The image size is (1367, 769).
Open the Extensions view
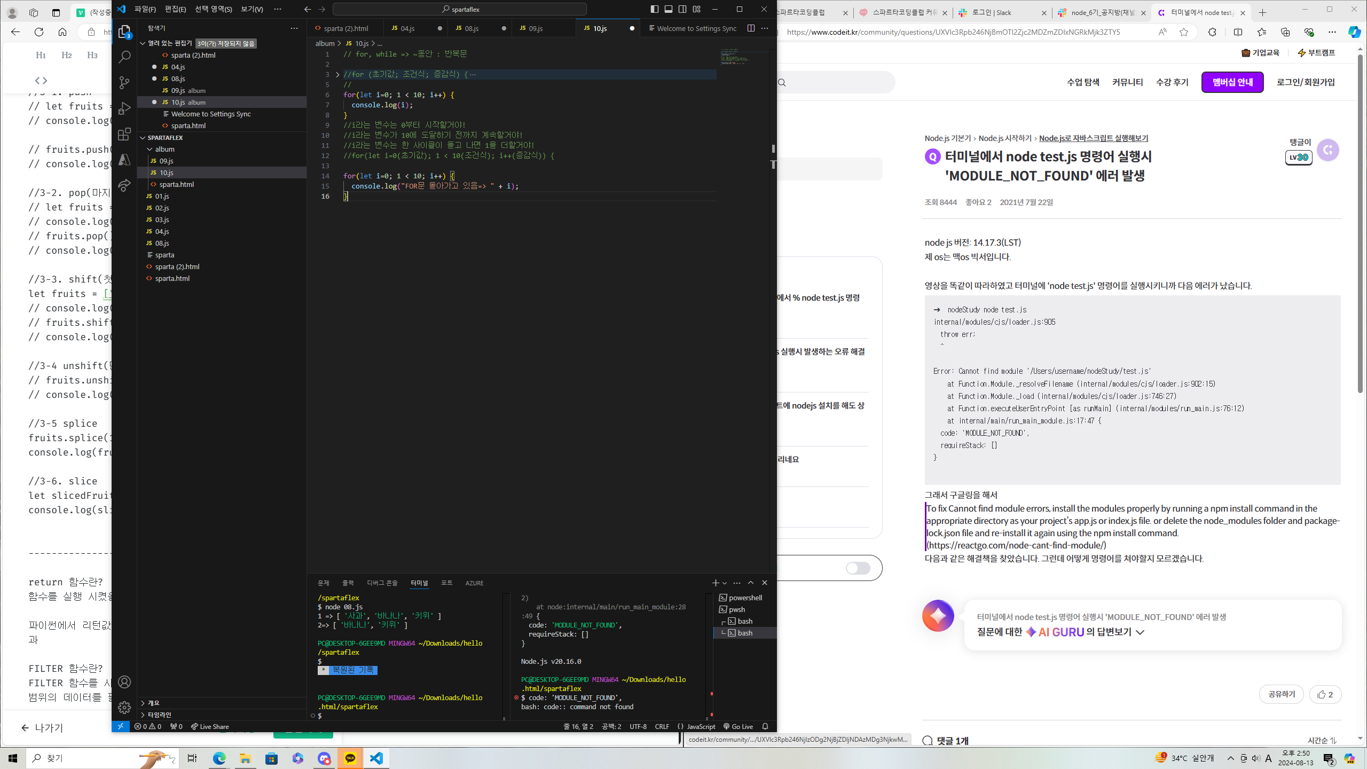[124, 134]
